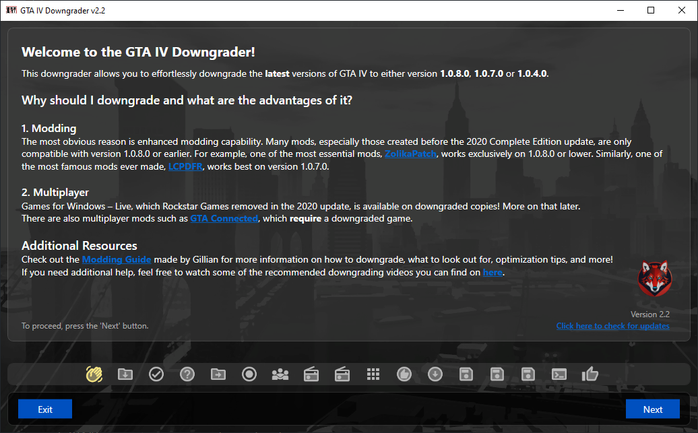
Task: Click the radio icon beside the people icon
Action: (311, 374)
